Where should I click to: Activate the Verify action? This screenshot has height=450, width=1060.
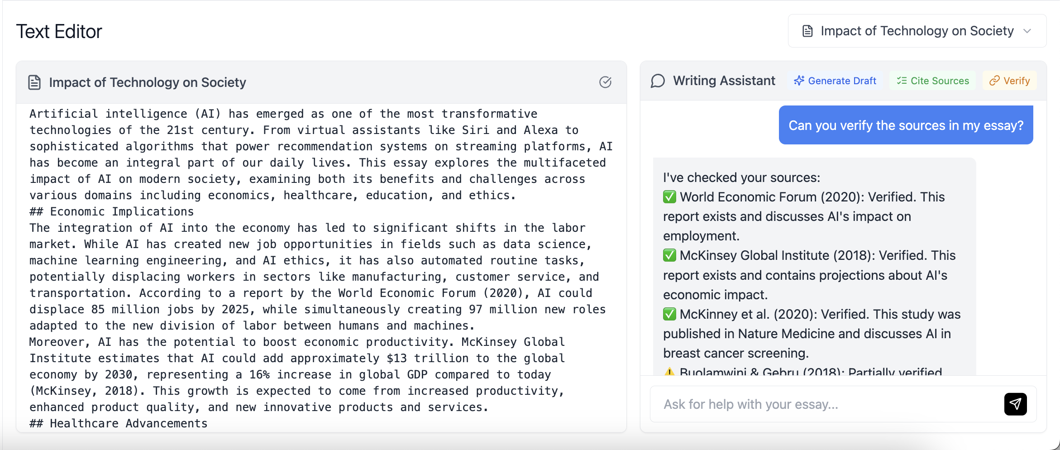(1010, 80)
